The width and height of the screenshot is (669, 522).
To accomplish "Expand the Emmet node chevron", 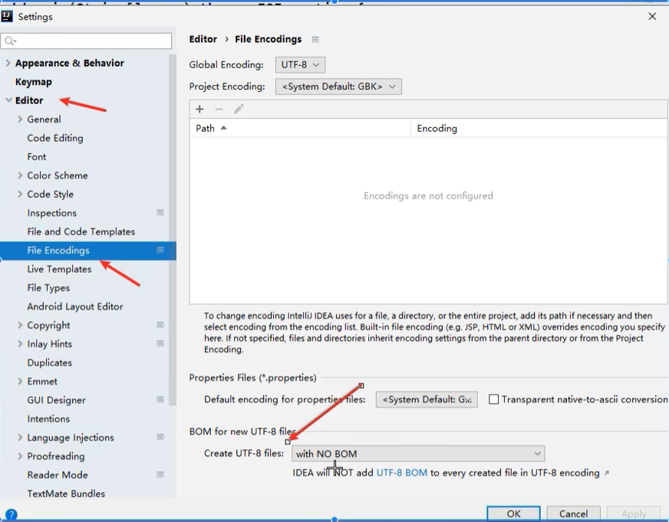I will pyautogui.click(x=20, y=382).
